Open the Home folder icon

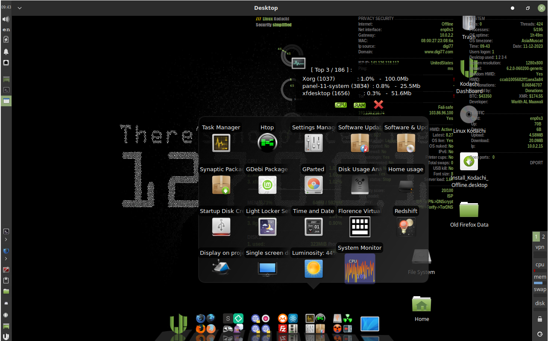[421, 304]
